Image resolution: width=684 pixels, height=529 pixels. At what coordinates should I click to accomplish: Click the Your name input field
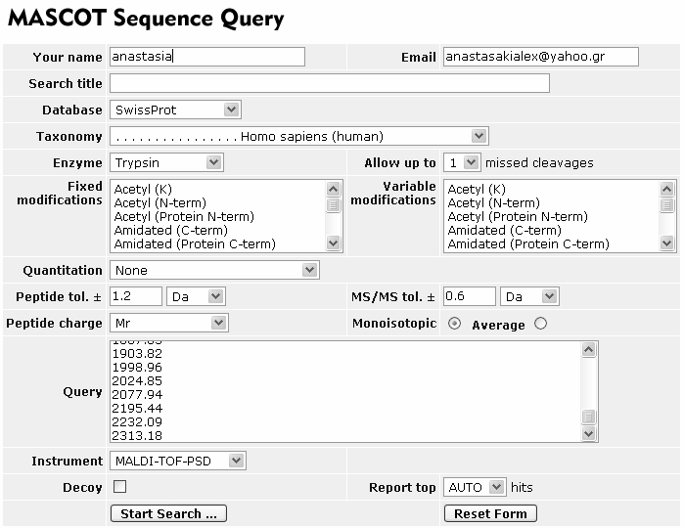[207, 57]
